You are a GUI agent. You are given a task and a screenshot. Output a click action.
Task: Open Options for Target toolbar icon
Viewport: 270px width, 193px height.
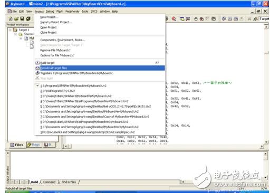click(x=255, y=18)
